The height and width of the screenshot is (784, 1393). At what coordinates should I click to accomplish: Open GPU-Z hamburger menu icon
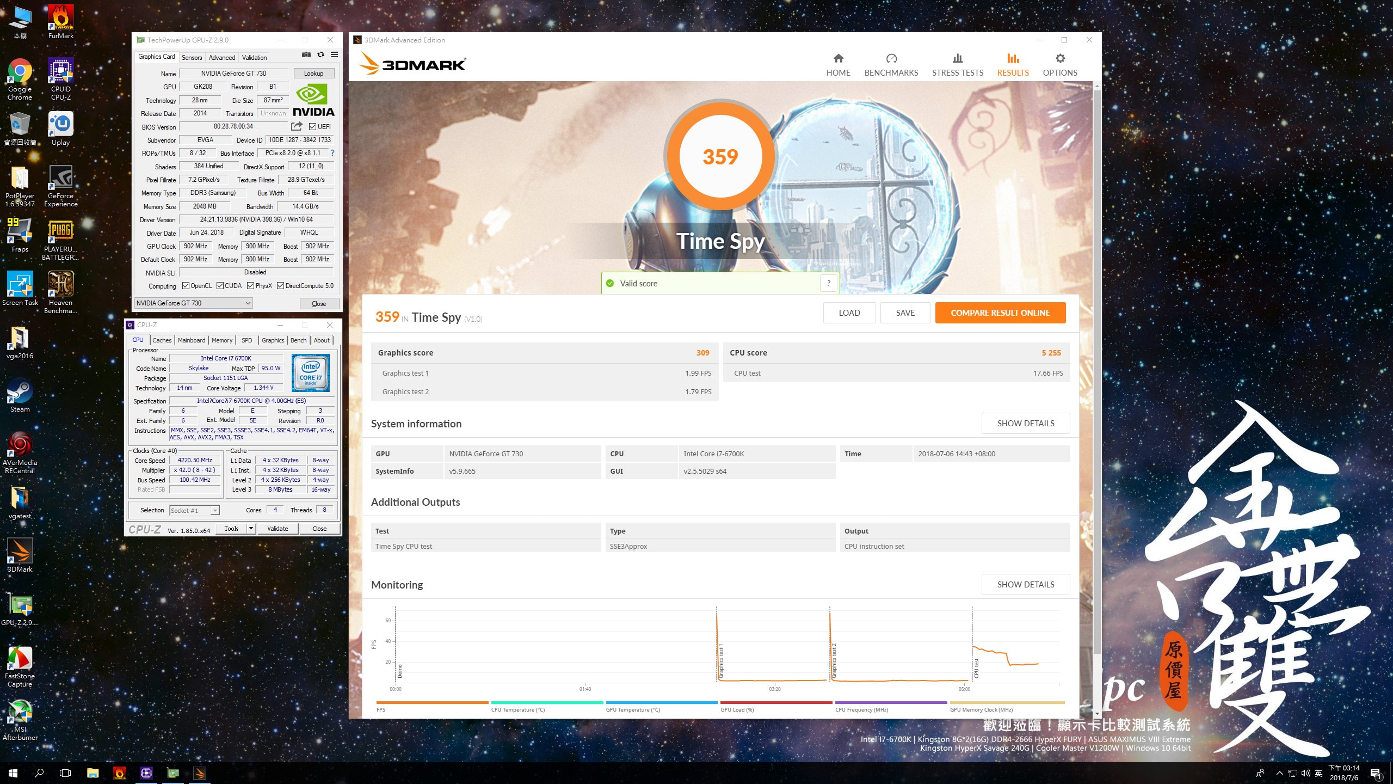click(x=334, y=54)
